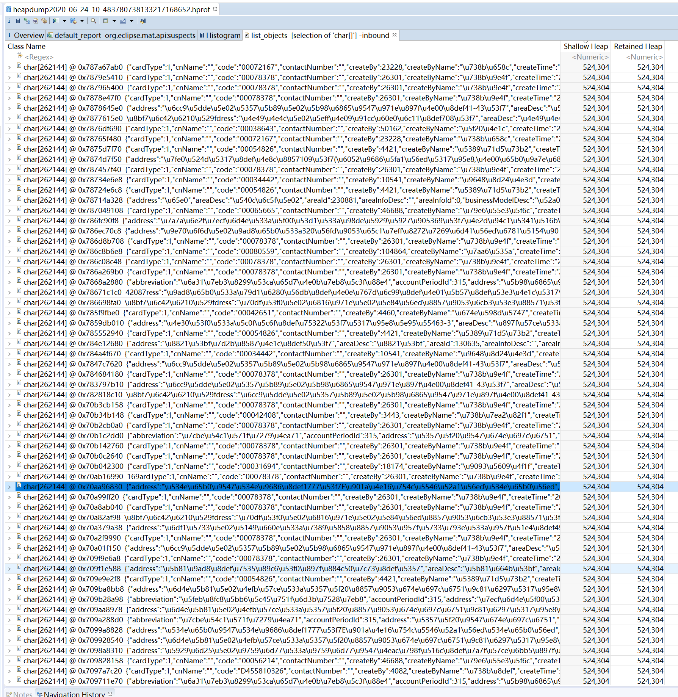Create a histogram from the toolbar
The height and width of the screenshot is (697, 678).
coord(18,21)
